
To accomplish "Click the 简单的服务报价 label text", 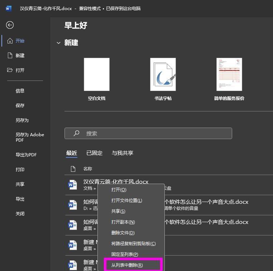I will point(229,98).
